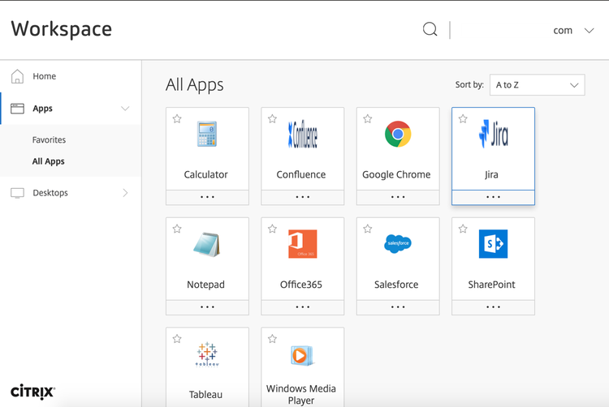Screen dimensions: 609x407
Task: Open Favorites under Apps
Action: (49, 140)
